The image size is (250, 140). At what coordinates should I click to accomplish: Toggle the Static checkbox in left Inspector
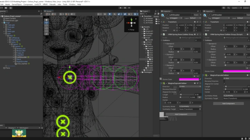pos(192,15)
